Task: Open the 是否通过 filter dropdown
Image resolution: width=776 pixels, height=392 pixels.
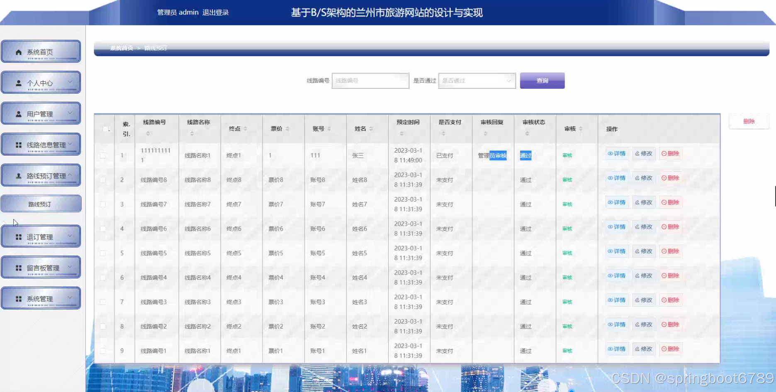Action: click(477, 80)
